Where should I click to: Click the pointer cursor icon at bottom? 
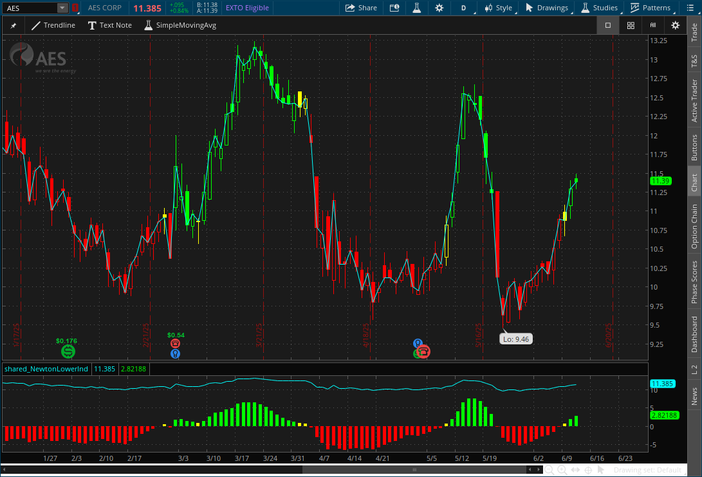click(601, 470)
